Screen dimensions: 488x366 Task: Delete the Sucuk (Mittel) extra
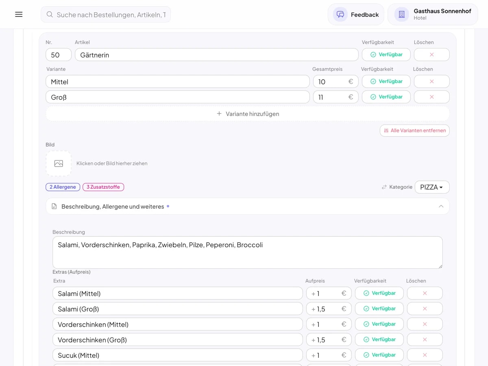(425, 355)
